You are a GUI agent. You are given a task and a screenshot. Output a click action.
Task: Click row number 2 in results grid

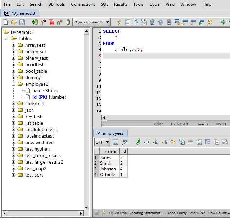[96, 163]
